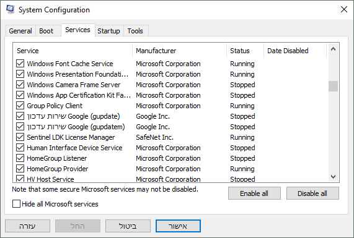Switch to the General tab
This screenshot has height=238, width=354.
20,31
